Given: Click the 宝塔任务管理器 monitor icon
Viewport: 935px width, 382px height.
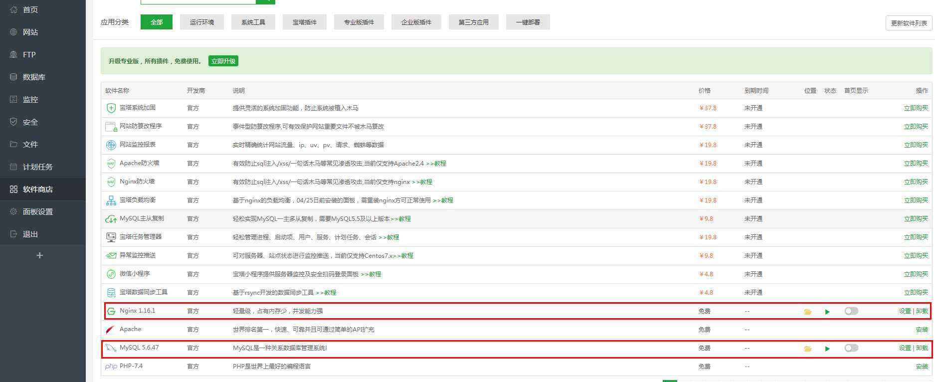Looking at the screenshot, I should coord(111,237).
